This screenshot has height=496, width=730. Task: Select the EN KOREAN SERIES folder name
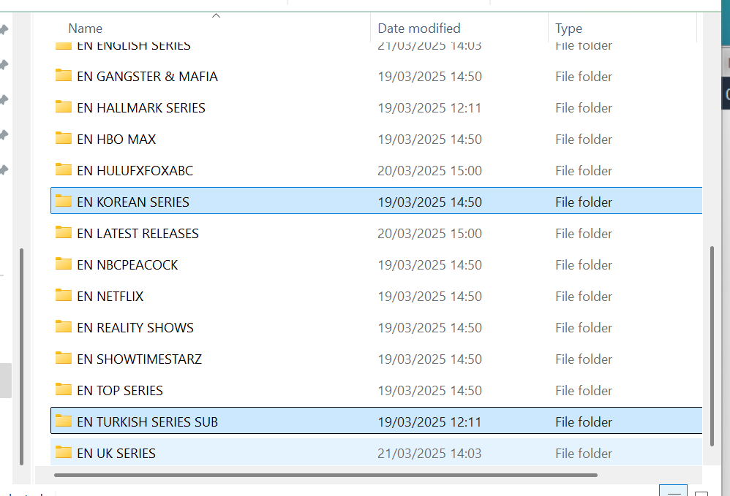tap(133, 202)
